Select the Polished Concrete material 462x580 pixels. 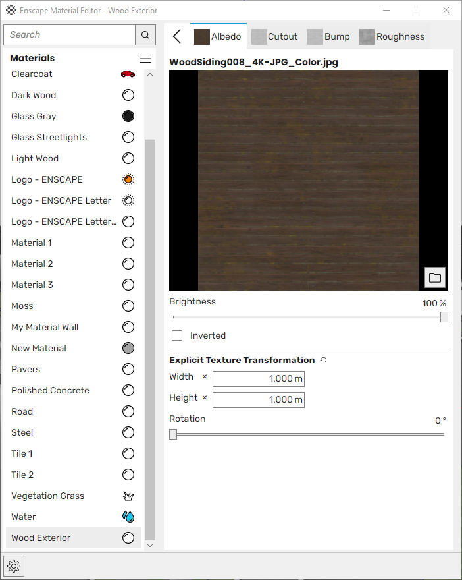point(74,390)
